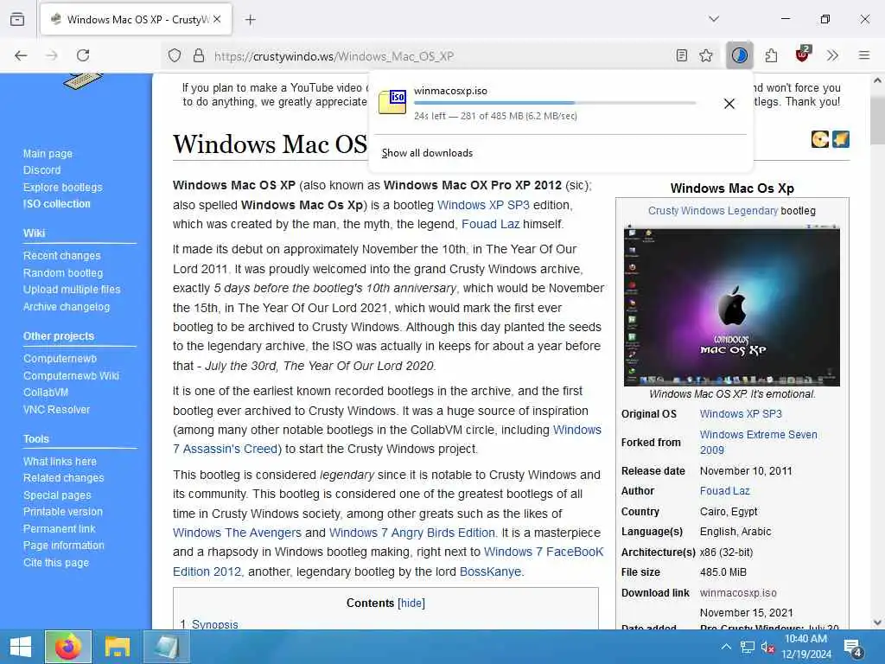The image size is (885, 664).
Task: Open the Windows Start menu
Action: pos(21,647)
